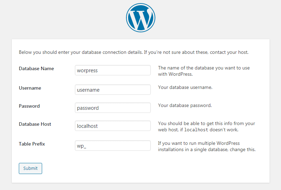Click the 'Database Host' field label

[35, 124]
